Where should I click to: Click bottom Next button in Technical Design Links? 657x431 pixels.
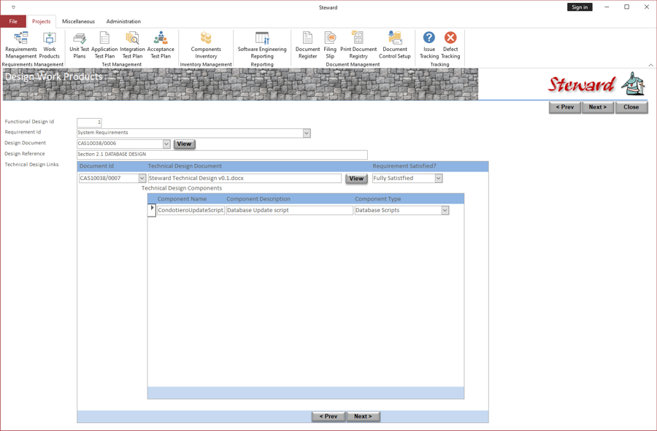363,416
